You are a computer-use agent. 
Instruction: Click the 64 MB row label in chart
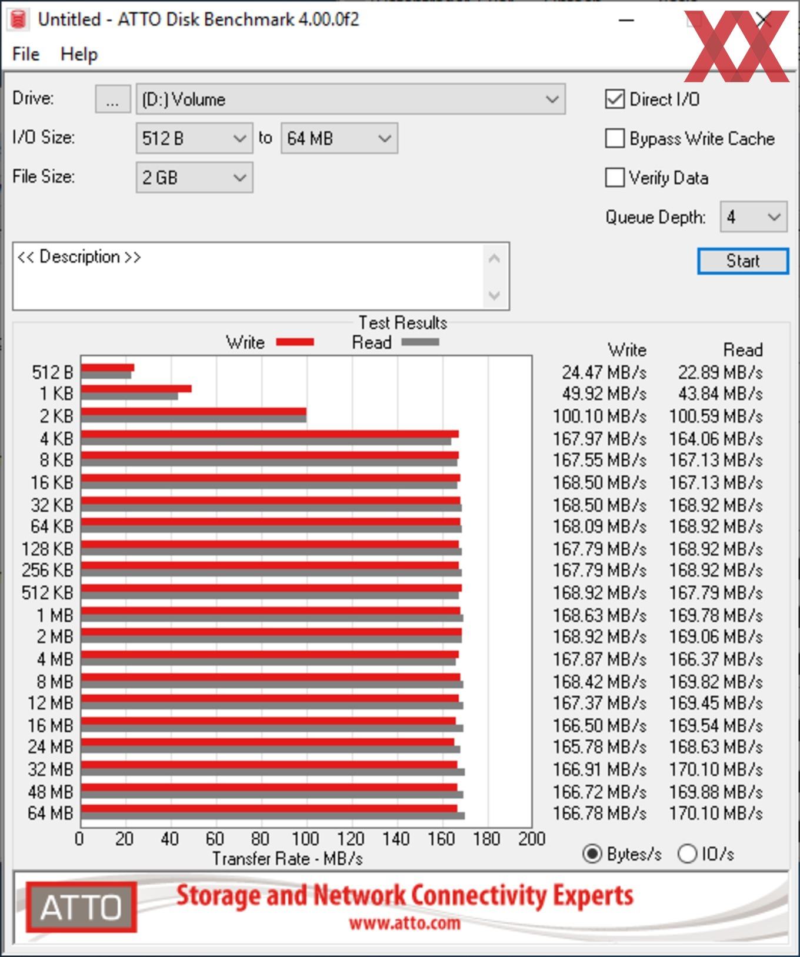coord(51,813)
